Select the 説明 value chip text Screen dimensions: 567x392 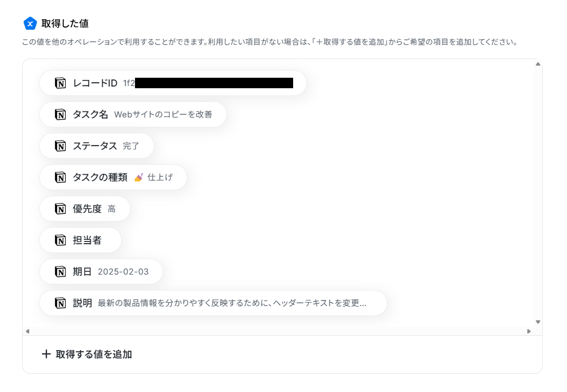[x=232, y=303]
